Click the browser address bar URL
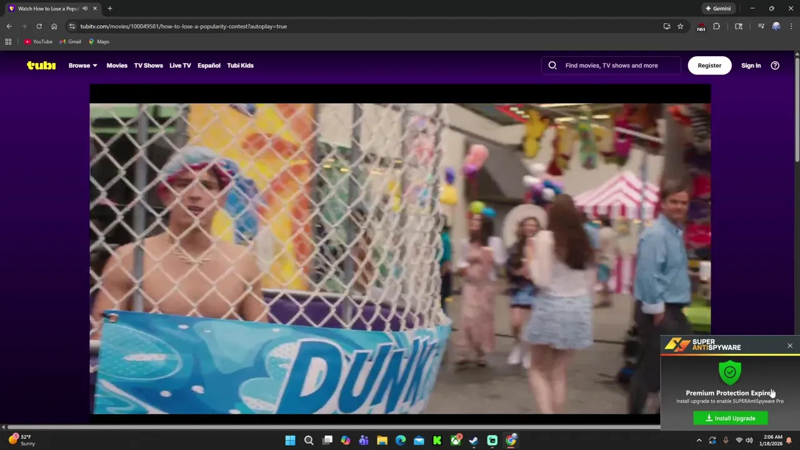 pos(184,26)
